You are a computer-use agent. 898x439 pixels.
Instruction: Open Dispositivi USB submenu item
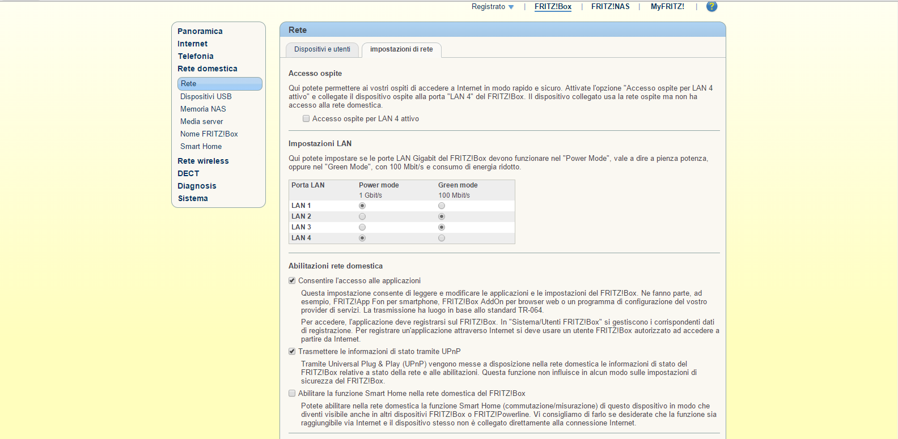coord(206,96)
